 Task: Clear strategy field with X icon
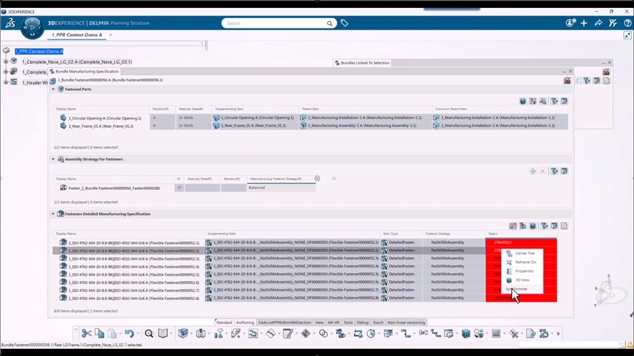coord(318,179)
